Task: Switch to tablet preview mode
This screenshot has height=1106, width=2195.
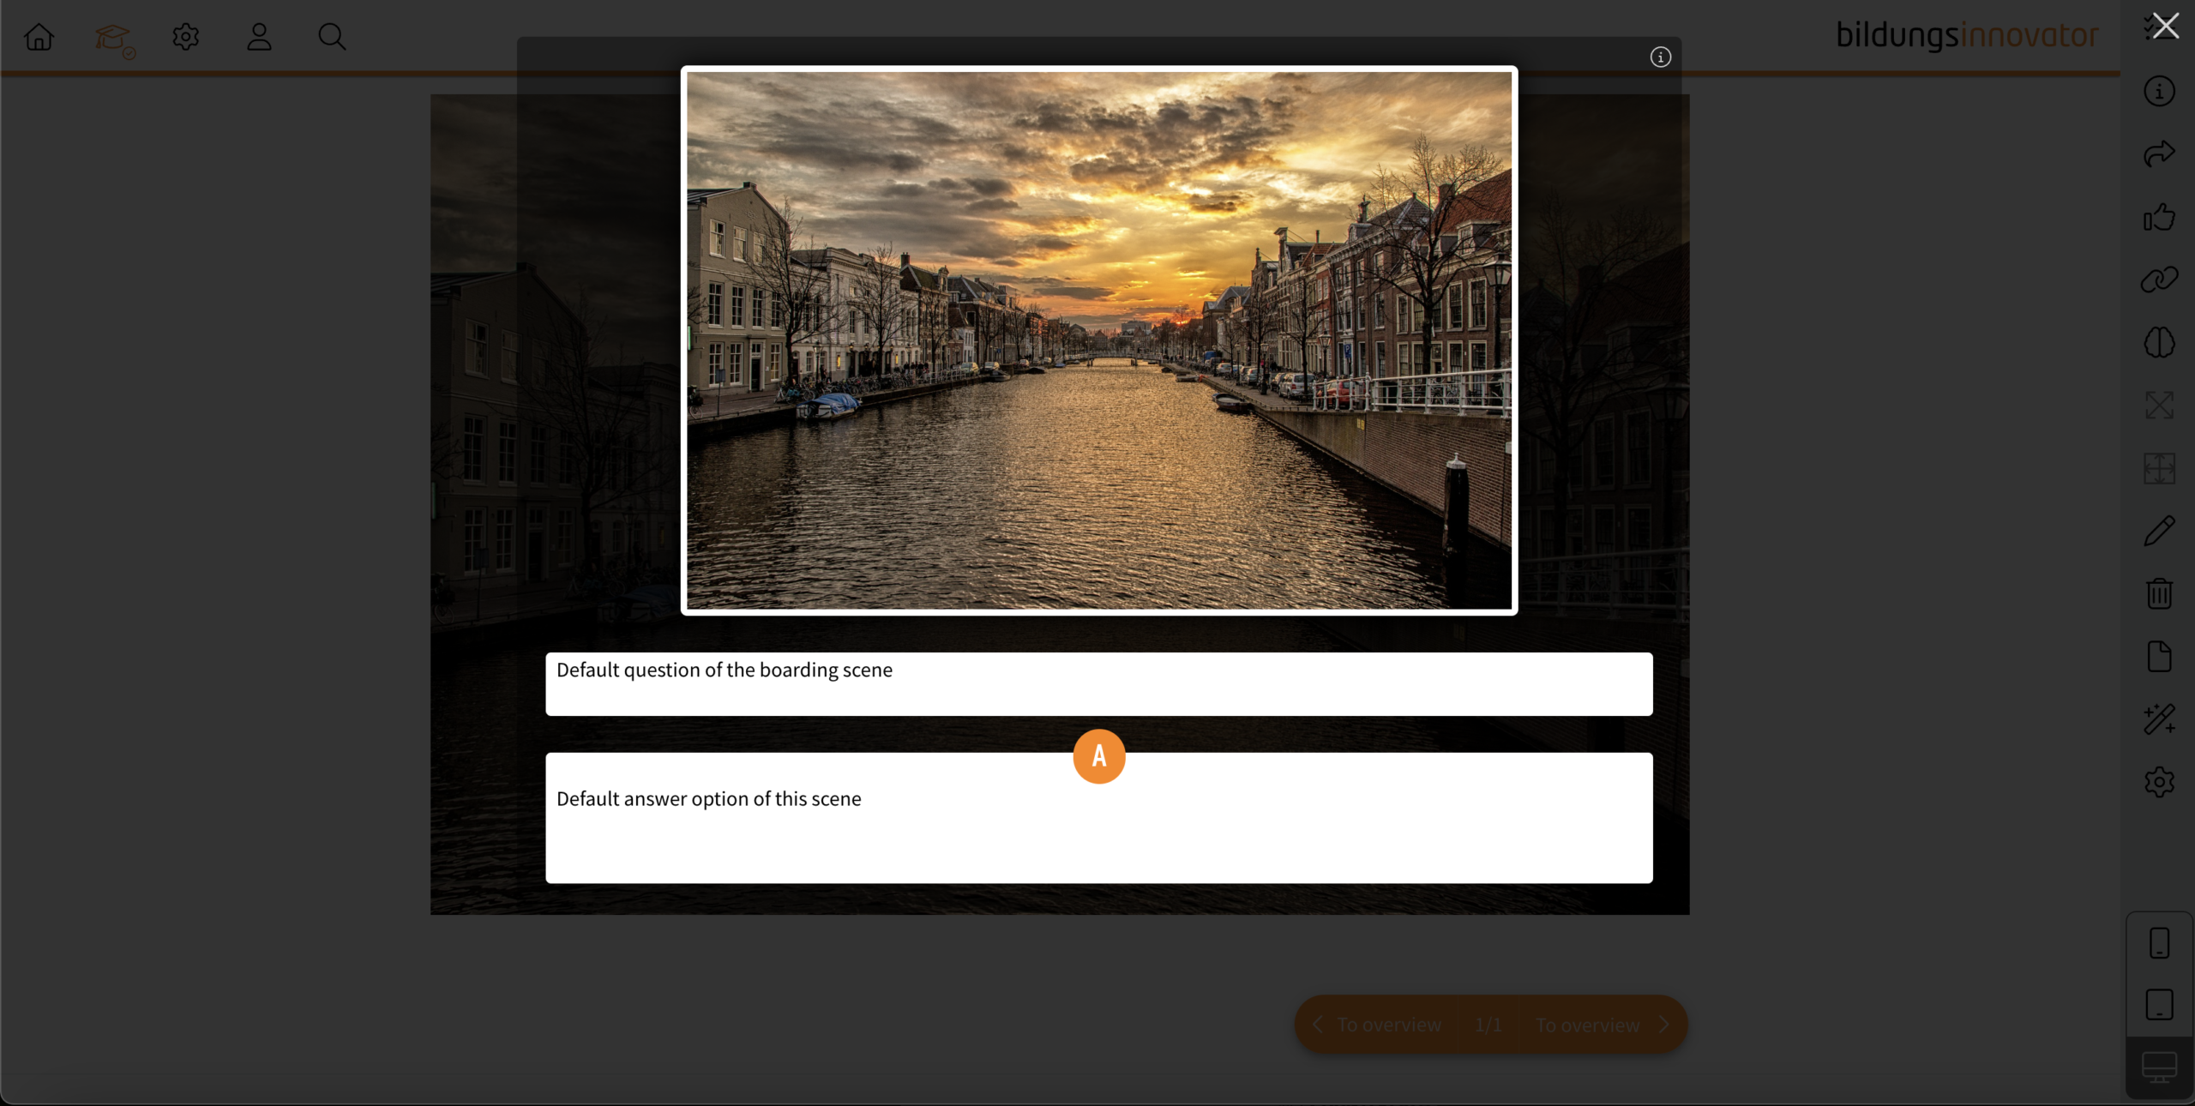Action: [2159, 1005]
